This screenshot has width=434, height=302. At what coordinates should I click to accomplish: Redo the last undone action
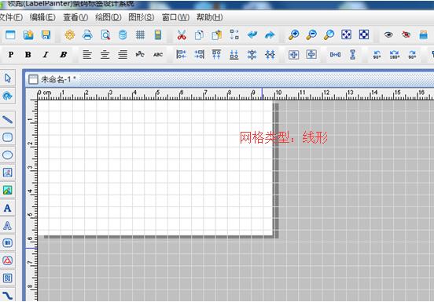[x=270, y=35]
